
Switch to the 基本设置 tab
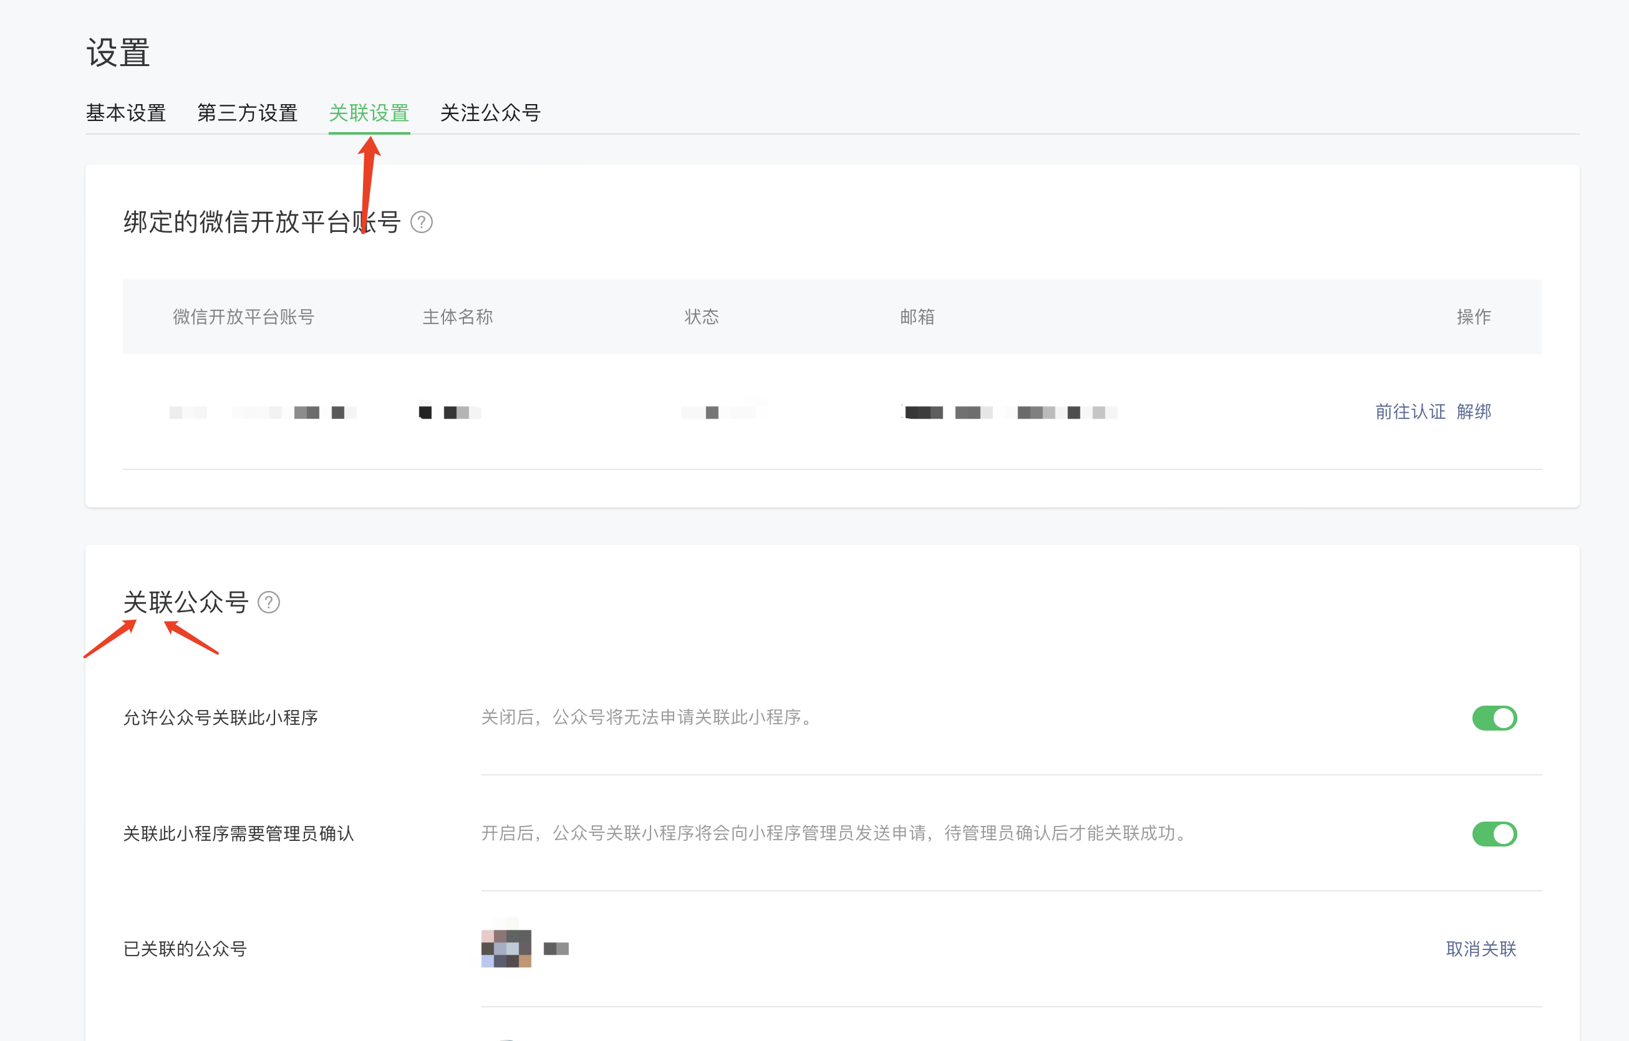tap(126, 113)
